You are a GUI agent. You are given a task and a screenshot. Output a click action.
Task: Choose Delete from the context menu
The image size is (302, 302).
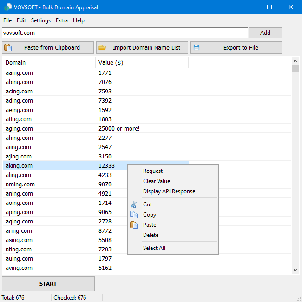click(151, 235)
